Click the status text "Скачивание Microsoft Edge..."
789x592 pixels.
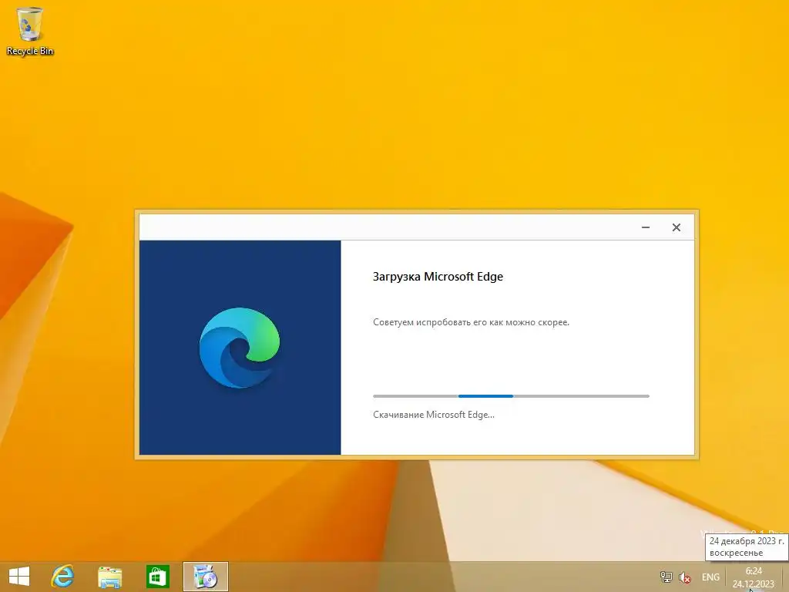click(433, 415)
